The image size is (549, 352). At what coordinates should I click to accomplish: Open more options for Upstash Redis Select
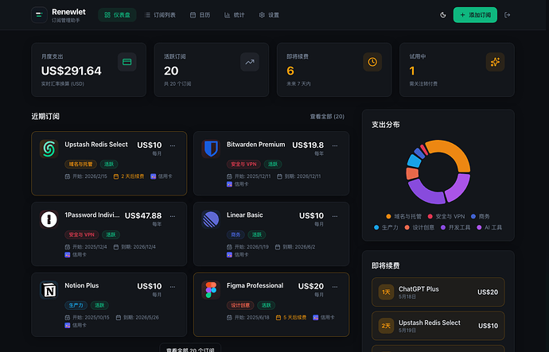pyautogui.click(x=173, y=145)
